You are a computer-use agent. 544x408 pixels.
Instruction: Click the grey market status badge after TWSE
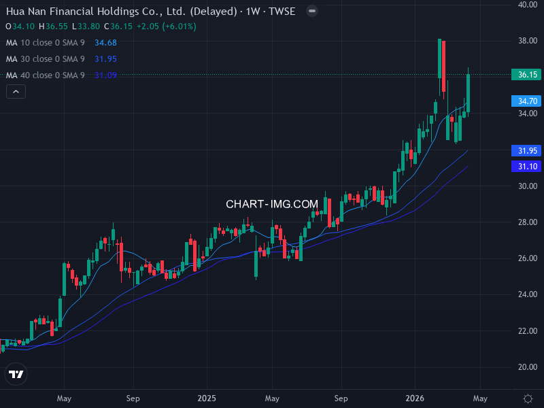coord(312,11)
